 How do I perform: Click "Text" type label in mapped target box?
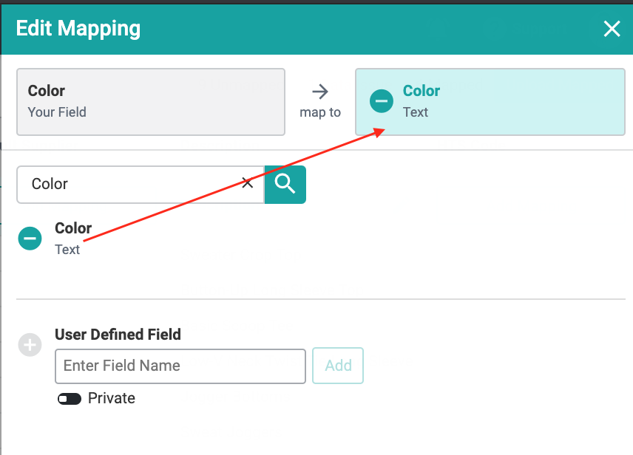tap(416, 112)
